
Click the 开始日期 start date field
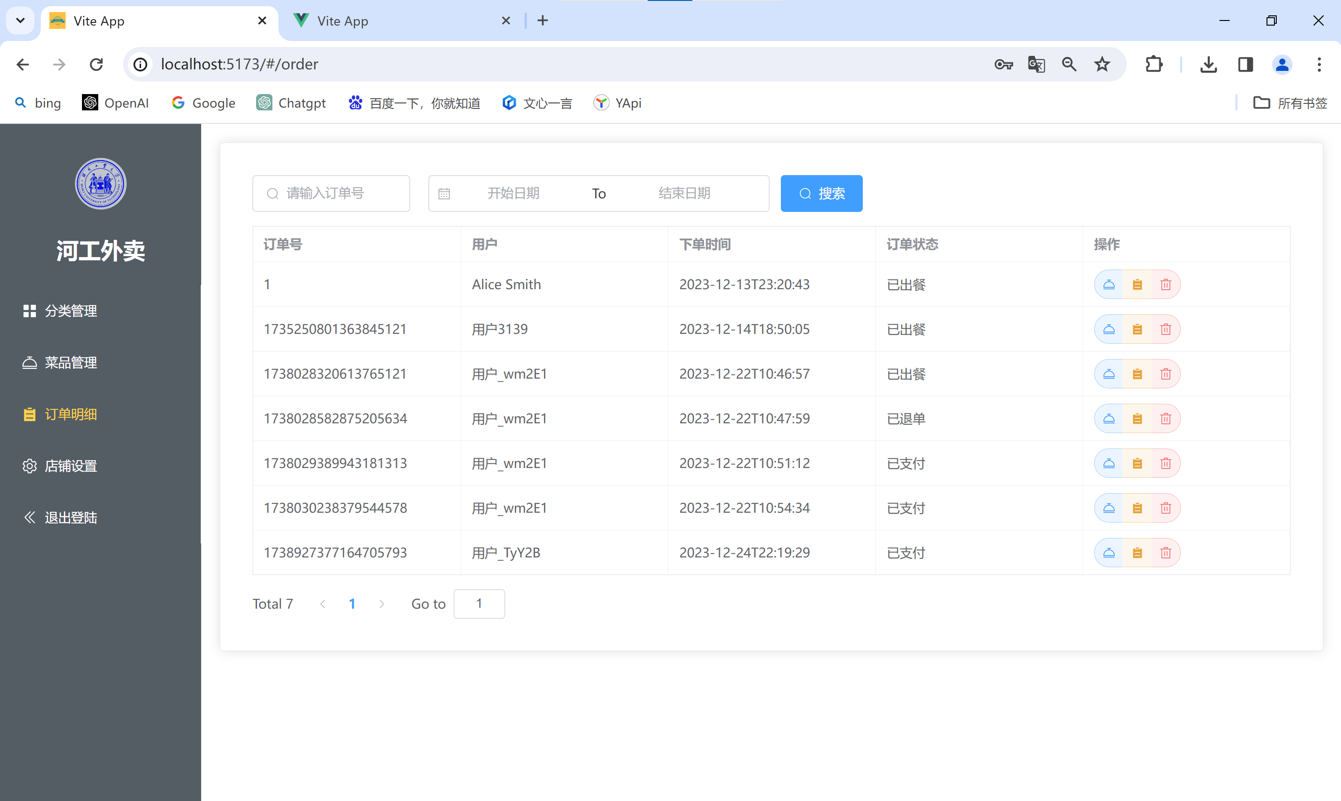pyautogui.click(x=513, y=193)
